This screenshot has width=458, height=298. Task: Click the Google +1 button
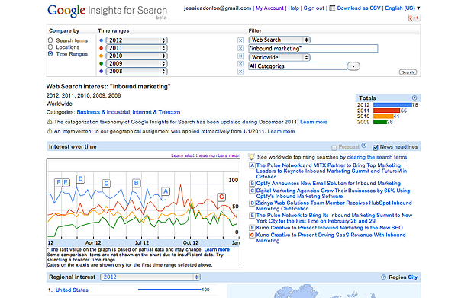[414, 18]
